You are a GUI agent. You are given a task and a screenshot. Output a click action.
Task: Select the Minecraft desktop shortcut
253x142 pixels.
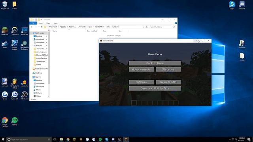pyautogui.click(x=5, y=31)
